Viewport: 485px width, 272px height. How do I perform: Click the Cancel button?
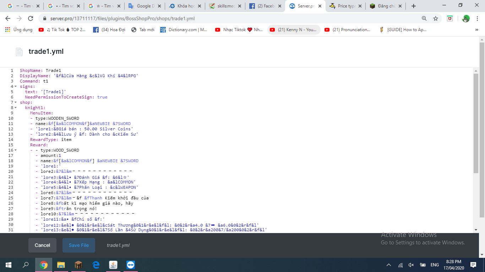[x=42, y=245]
